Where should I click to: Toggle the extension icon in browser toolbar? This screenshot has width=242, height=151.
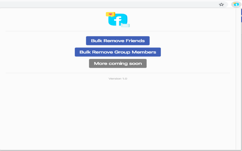(236, 5)
